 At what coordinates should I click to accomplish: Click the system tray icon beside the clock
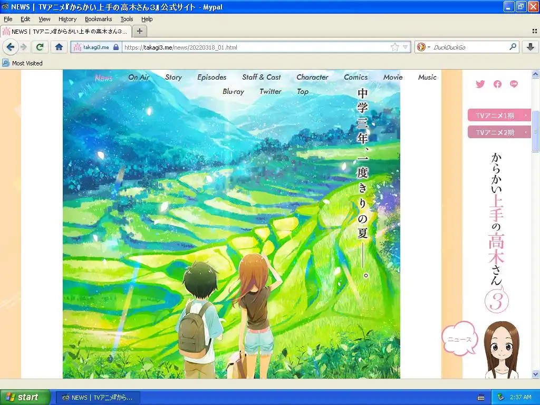click(501, 398)
